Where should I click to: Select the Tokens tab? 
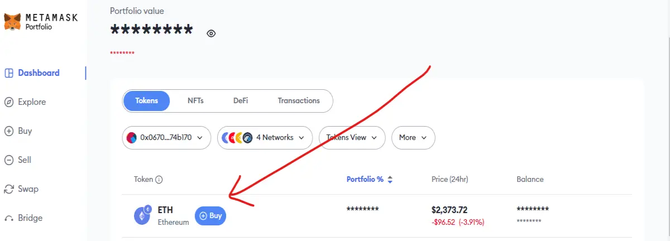point(146,101)
